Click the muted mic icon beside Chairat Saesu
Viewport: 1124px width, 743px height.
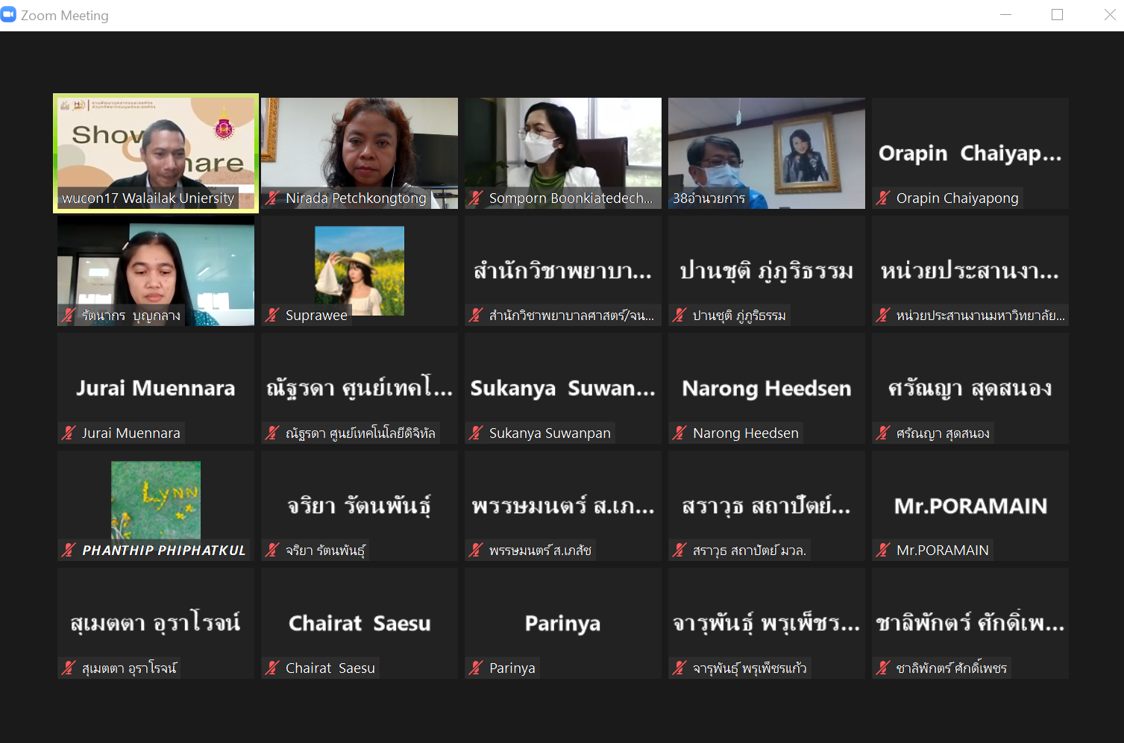[x=273, y=668]
